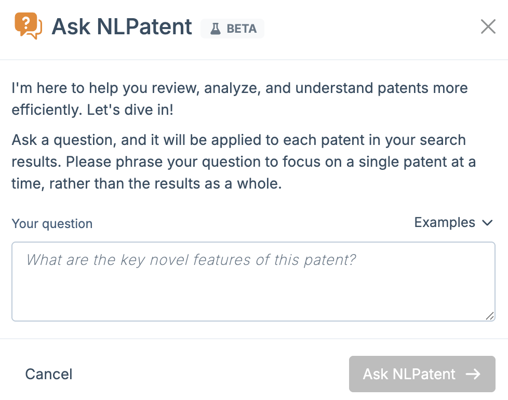The height and width of the screenshot is (400, 508).
Task: Click the BETA badge label
Action: (x=242, y=29)
